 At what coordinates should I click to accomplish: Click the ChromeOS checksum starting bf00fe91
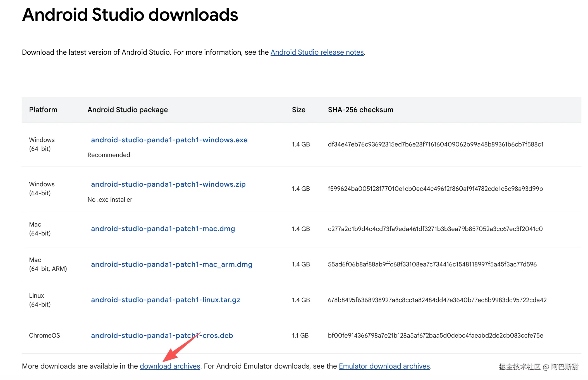pos(435,336)
